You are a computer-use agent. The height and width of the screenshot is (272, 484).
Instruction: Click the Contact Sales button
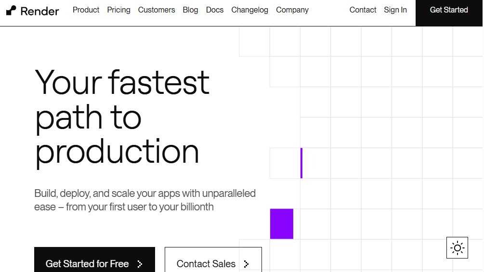tap(206, 263)
